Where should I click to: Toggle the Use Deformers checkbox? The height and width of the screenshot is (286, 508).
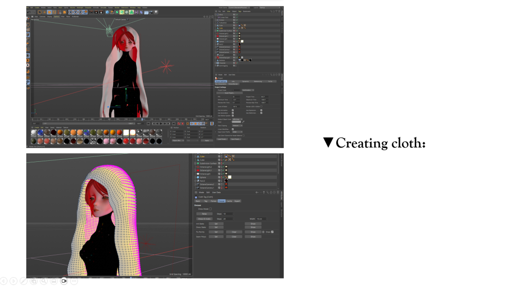pyautogui.click(x=261, y=113)
